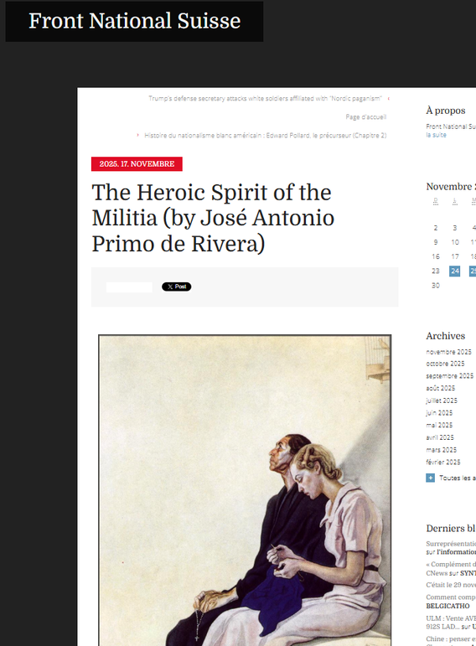
Task: Click the 'la suite' link under À propos
Action: (x=436, y=135)
